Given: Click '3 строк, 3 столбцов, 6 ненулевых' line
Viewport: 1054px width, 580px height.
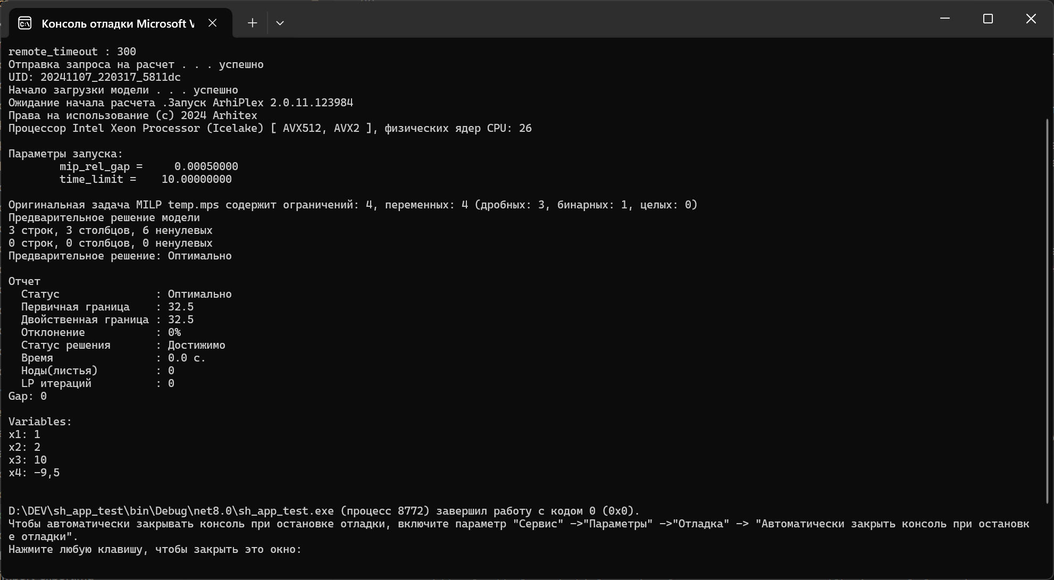Looking at the screenshot, I should tap(111, 230).
